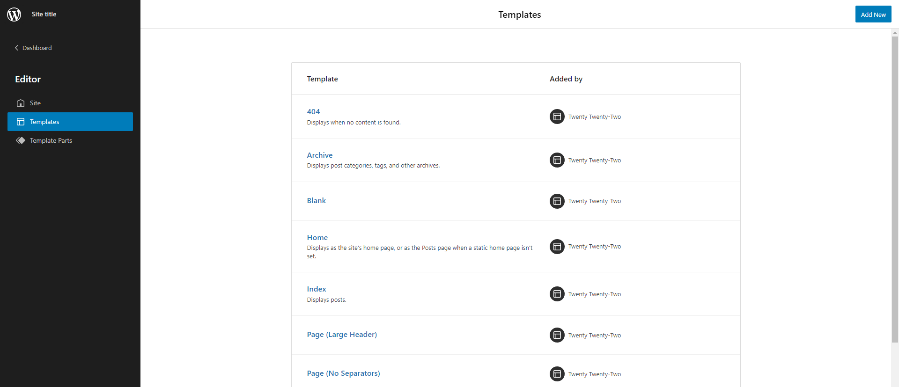The height and width of the screenshot is (387, 899).
Task: Click the theme icon in the Home row
Action: (x=557, y=247)
